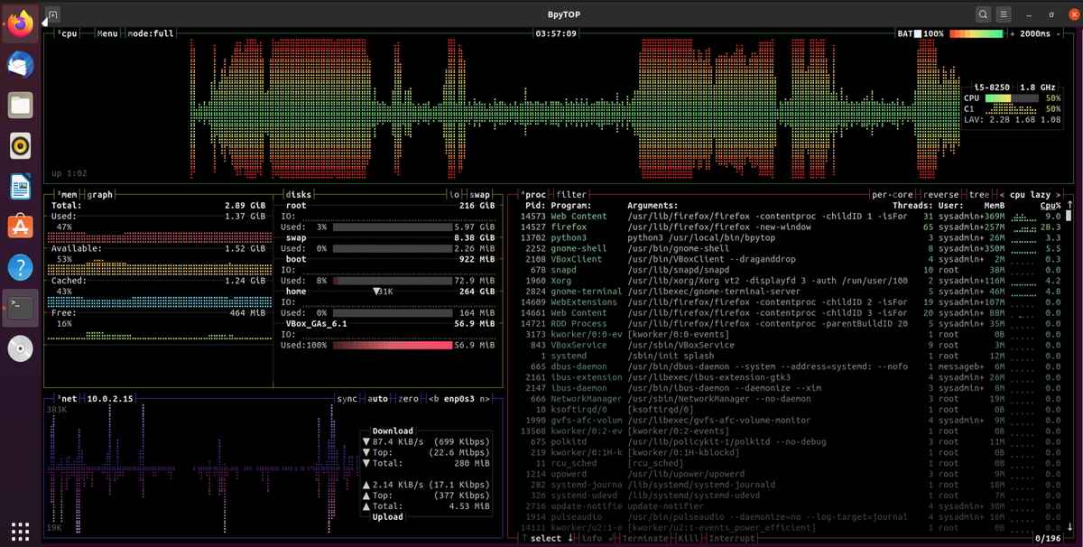Screen dimensions: 1083x547
Task: Click the terminal search magnifier icon
Action: coord(983,14)
